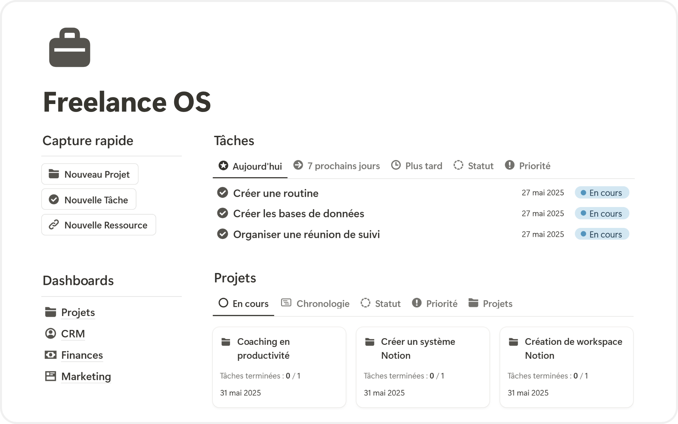678x424 pixels.
Task: Click the Finances banknote icon
Action: [50, 355]
